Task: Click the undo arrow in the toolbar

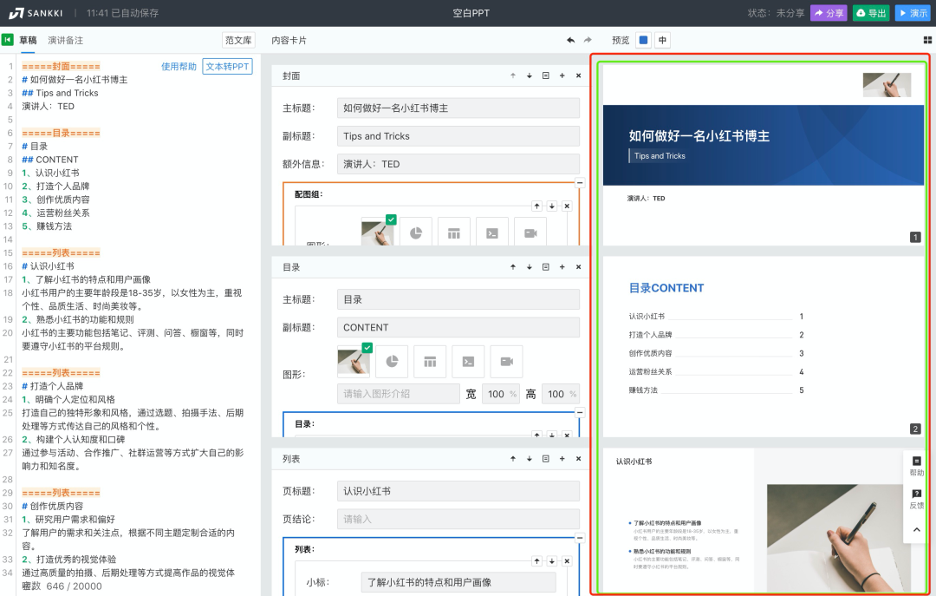Action: [569, 40]
